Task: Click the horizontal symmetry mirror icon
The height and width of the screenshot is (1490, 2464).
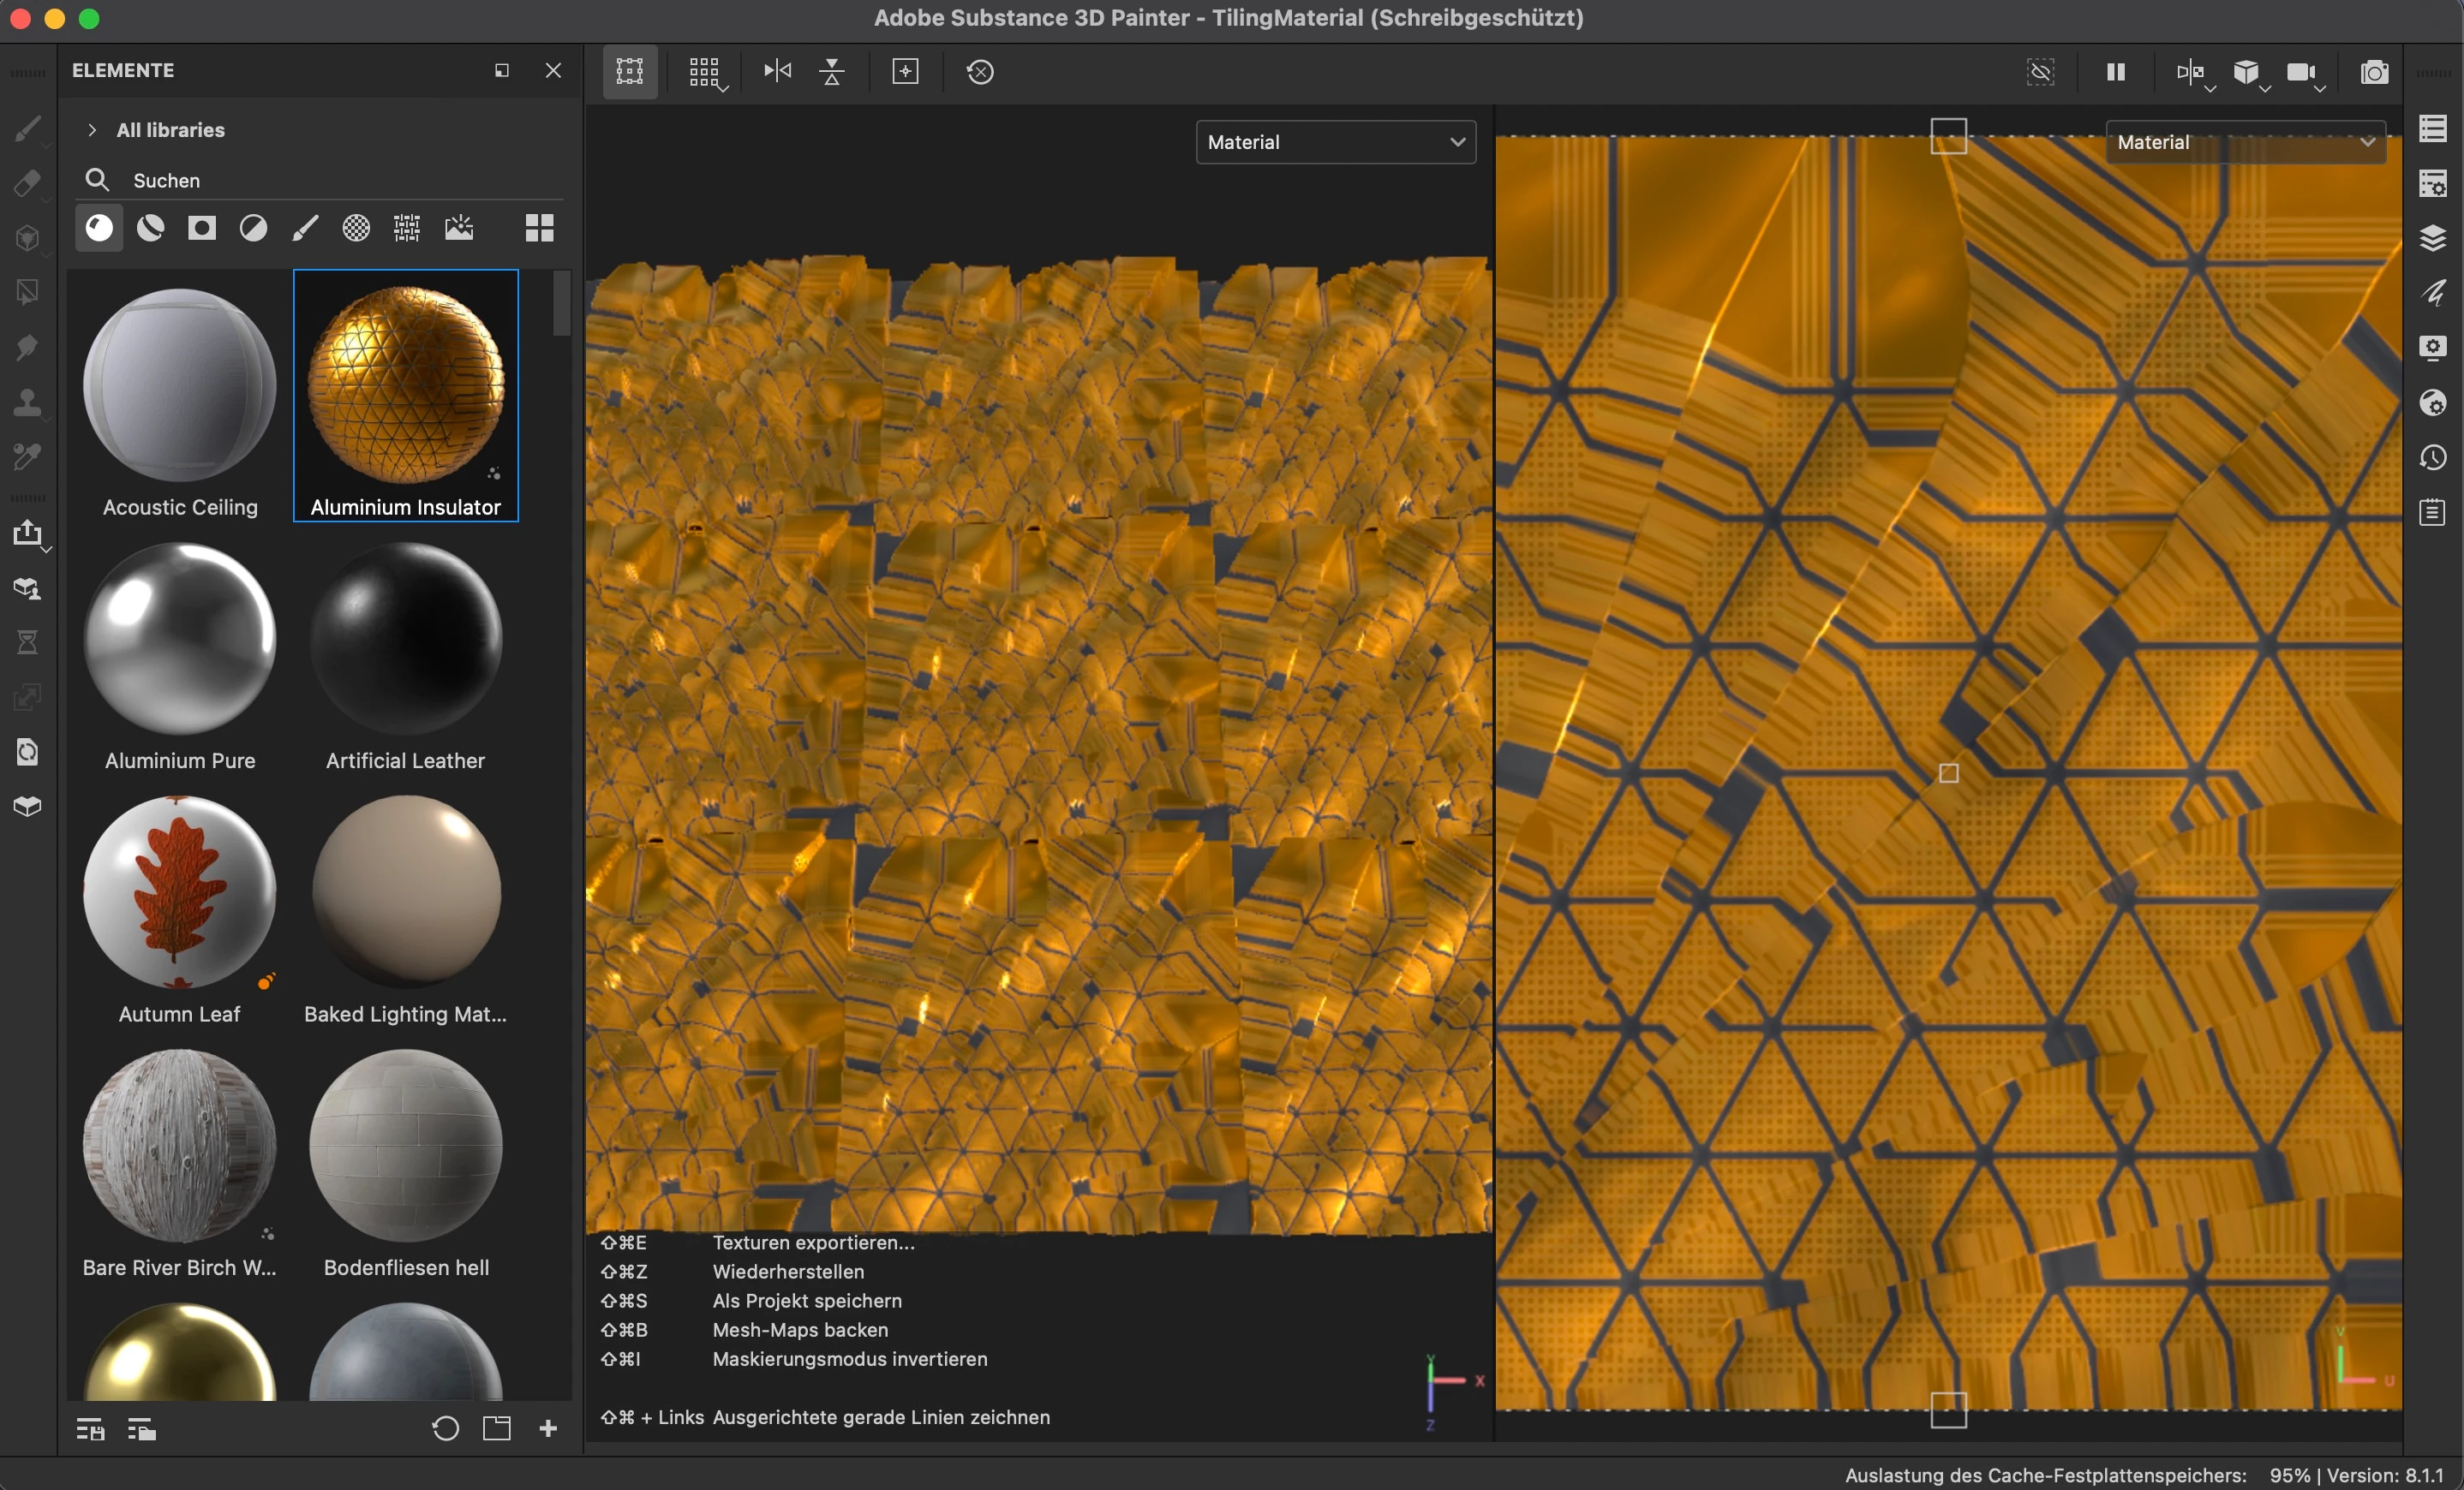Action: (777, 71)
